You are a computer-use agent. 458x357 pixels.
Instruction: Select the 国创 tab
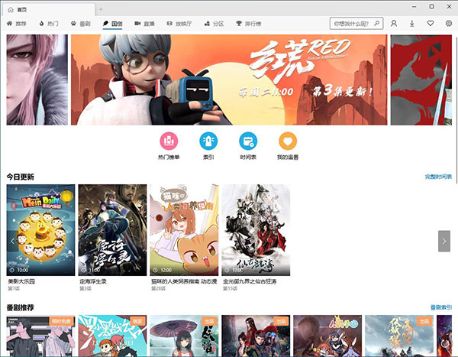[x=112, y=24]
